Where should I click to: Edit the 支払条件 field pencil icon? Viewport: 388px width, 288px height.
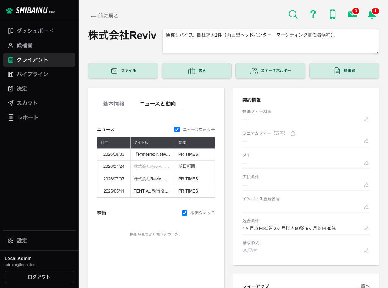[x=366, y=185]
